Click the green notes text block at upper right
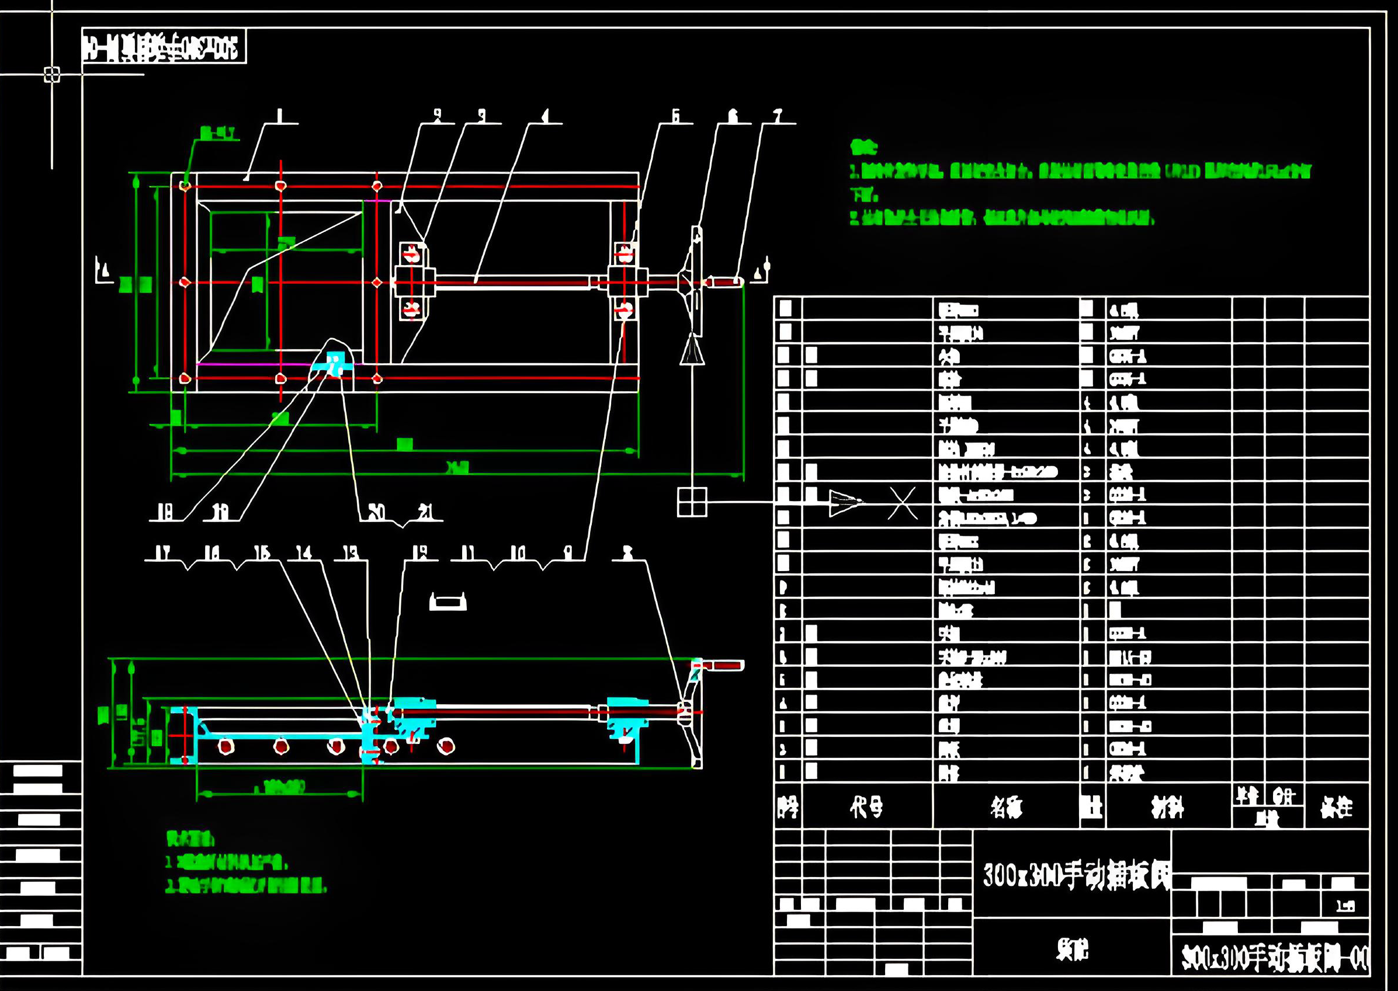Screen dimensions: 1398x991 [1080, 183]
